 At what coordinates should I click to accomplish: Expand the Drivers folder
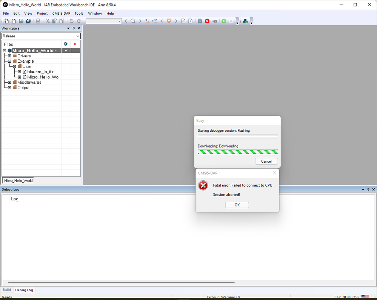click(9, 56)
